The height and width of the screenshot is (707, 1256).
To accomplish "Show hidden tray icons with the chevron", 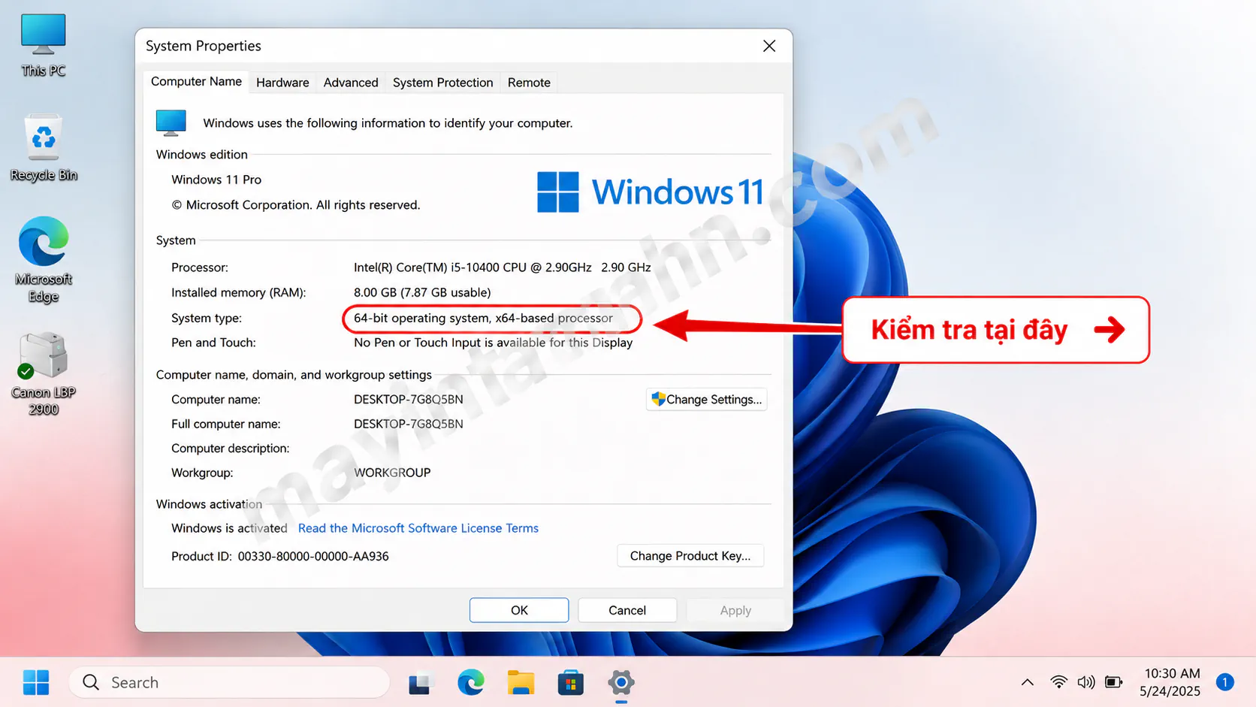I will [1027, 682].
